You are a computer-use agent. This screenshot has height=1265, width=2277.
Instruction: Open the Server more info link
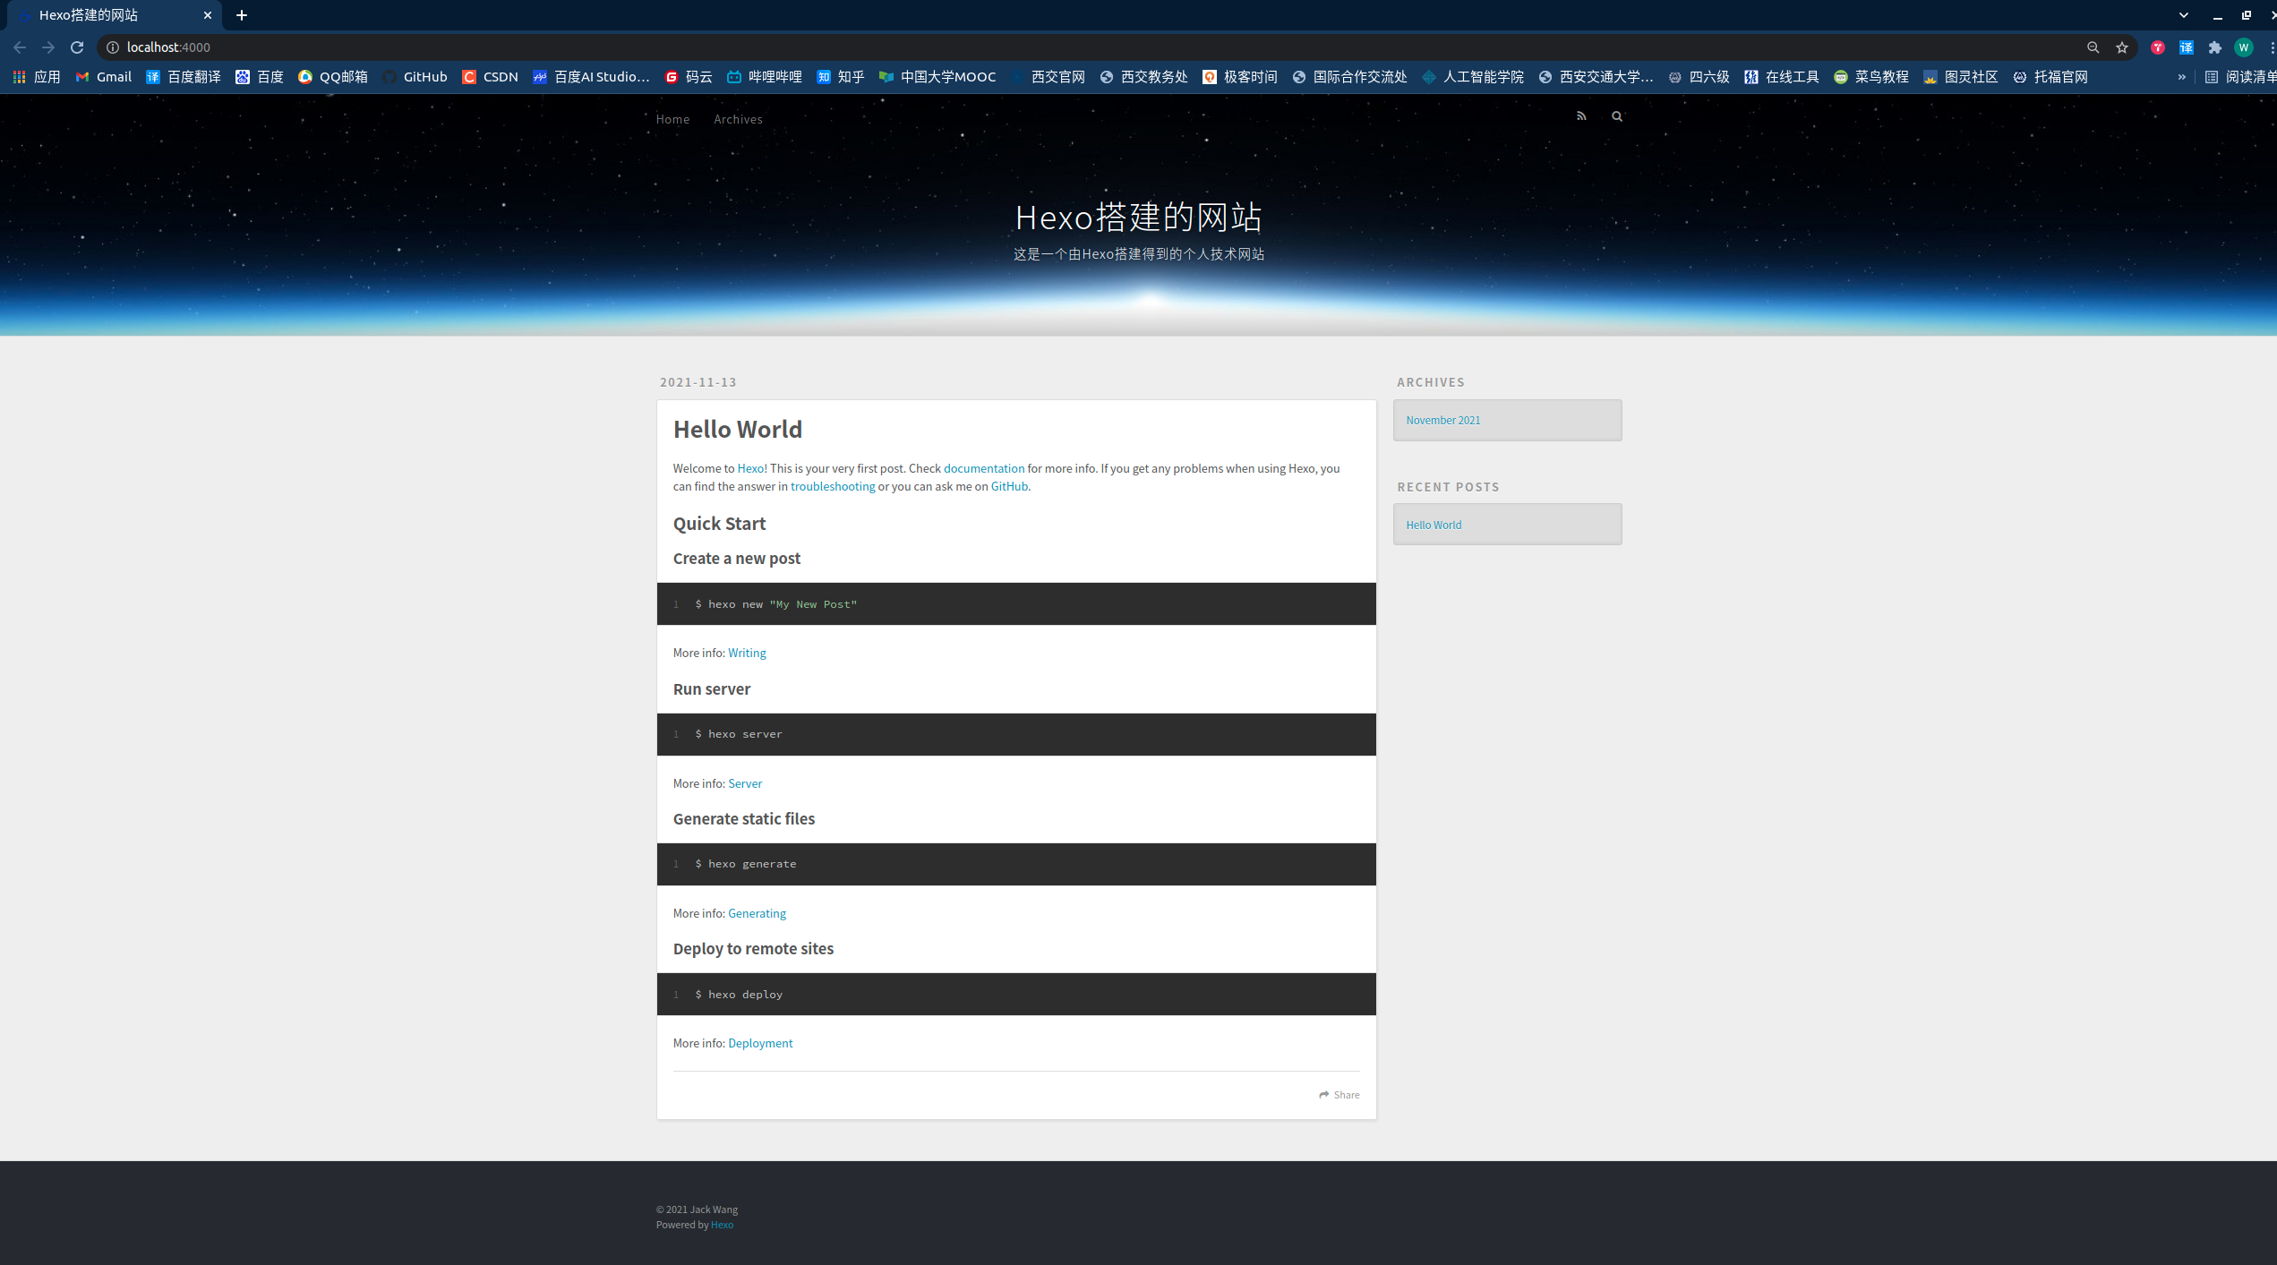(745, 783)
